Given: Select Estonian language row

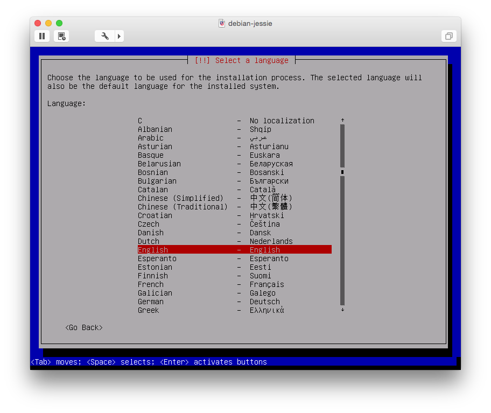Looking at the screenshot, I should (x=235, y=267).
